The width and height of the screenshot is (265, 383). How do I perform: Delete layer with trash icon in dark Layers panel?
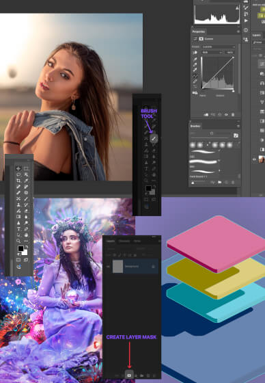[154, 375]
